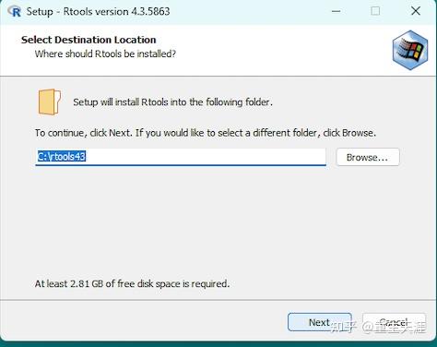Close the Rtools setup window

coord(416,11)
